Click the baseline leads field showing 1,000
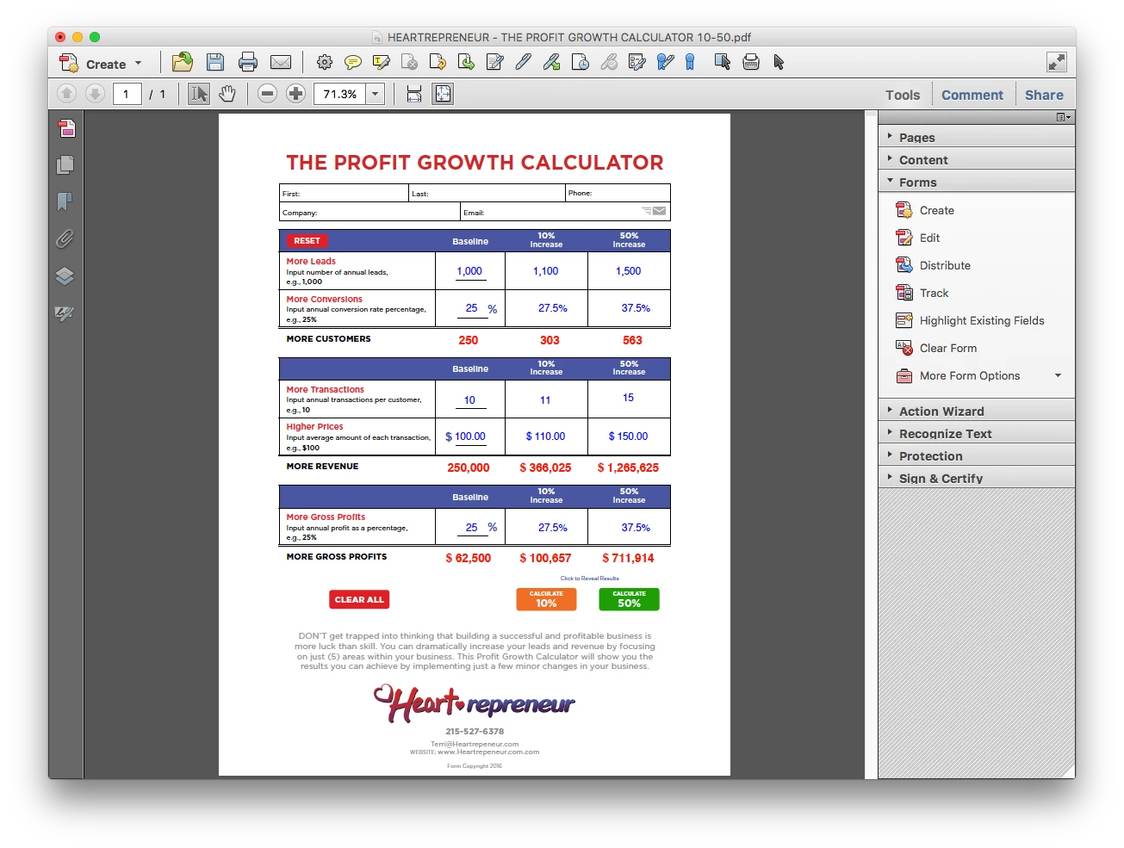The width and height of the screenshot is (1124, 848). (469, 271)
